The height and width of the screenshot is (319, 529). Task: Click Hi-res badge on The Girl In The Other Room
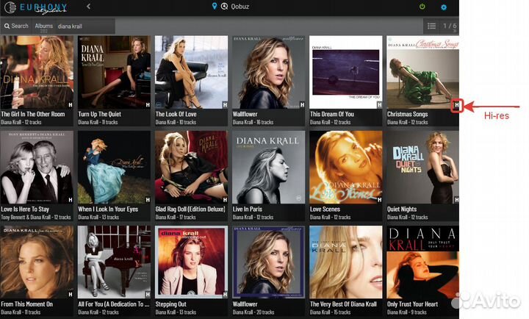(x=71, y=105)
